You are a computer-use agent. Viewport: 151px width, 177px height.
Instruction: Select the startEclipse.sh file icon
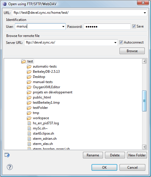[29, 133]
